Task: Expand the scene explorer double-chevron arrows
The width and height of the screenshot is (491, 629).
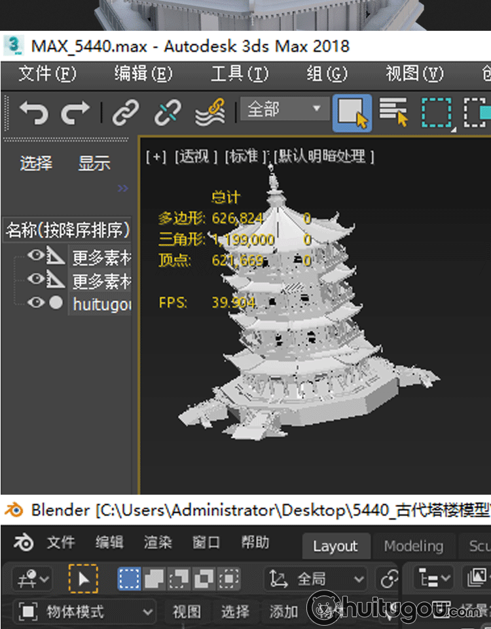Action: click(123, 188)
